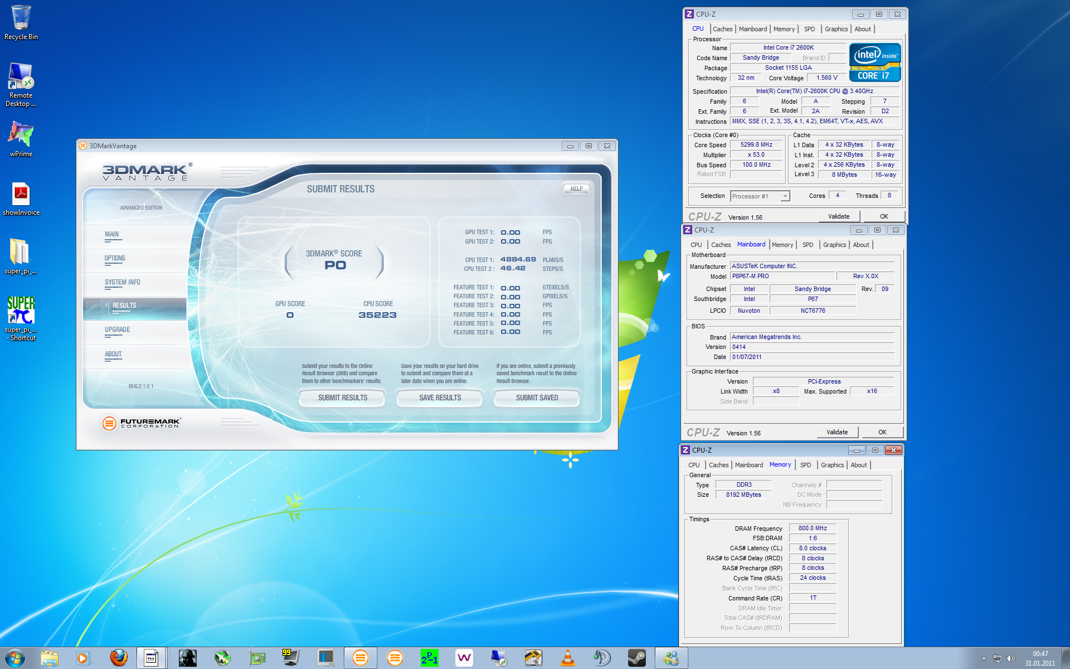This screenshot has height=669, width=1070.
Task: Open Steam from the taskbar
Action: point(636,658)
